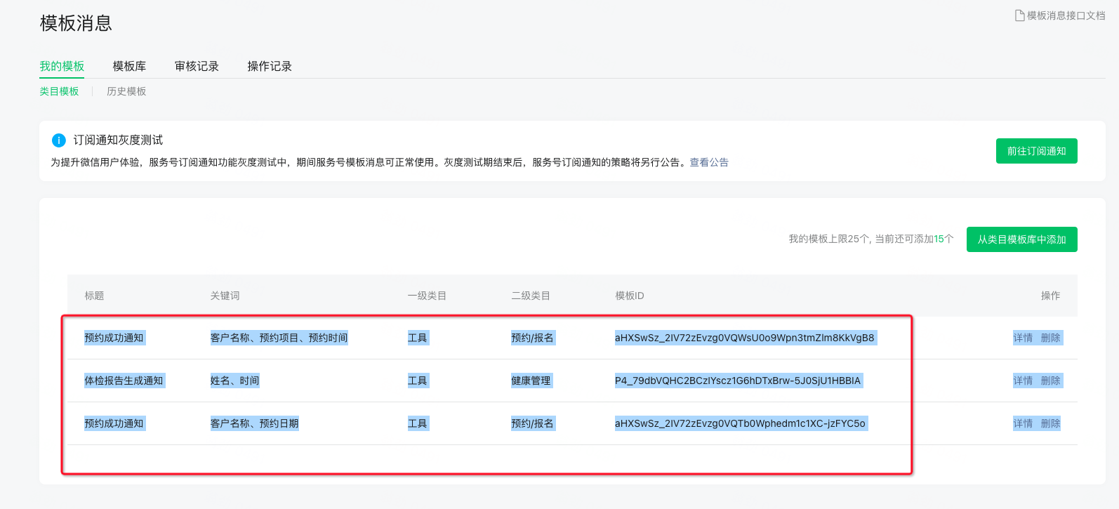The width and height of the screenshot is (1119, 509).
Task: Open the 查看公告 link
Action: 709,162
